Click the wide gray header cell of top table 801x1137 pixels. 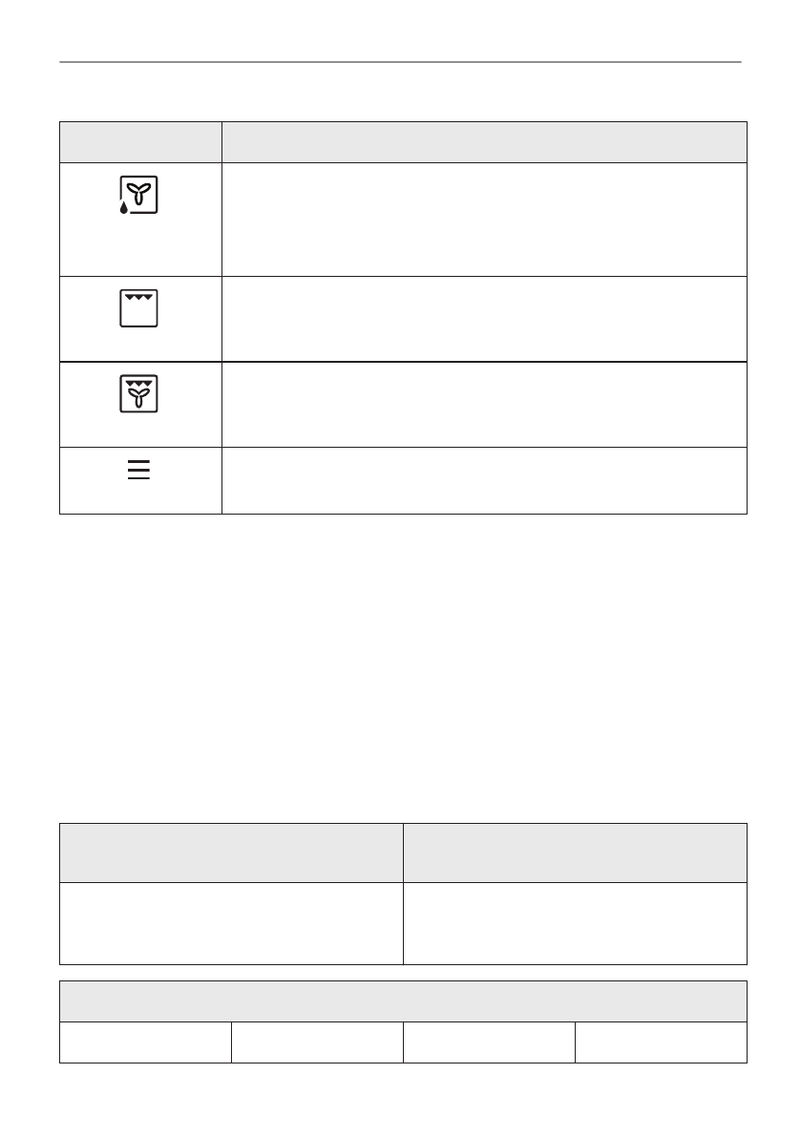point(484,142)
